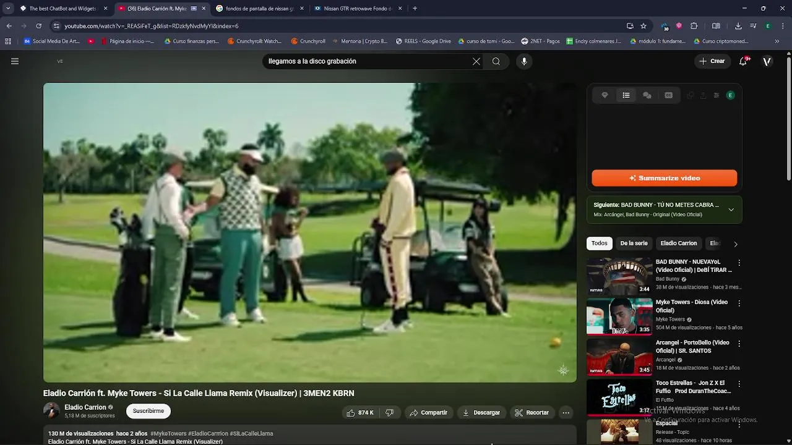
Task: Click the magnifier search button
Action: 496,61
